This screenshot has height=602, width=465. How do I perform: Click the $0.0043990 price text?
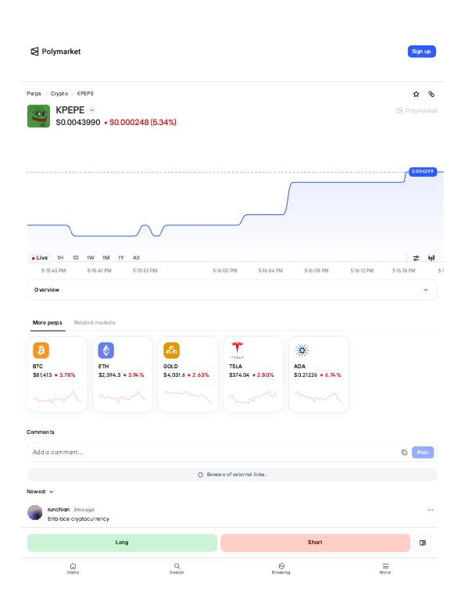click(x=78, y=123)
